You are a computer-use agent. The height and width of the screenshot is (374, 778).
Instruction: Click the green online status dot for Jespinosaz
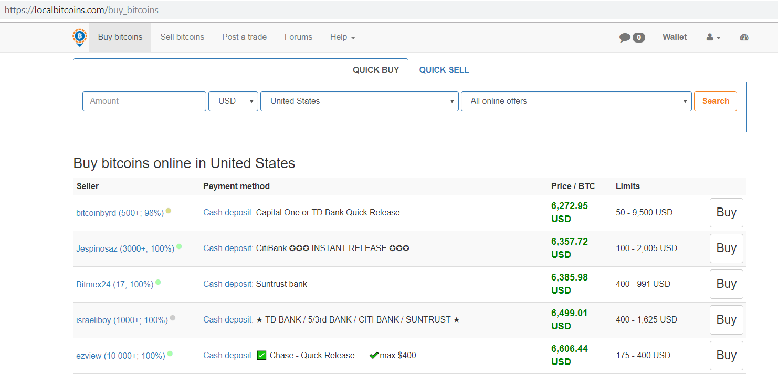179,246
